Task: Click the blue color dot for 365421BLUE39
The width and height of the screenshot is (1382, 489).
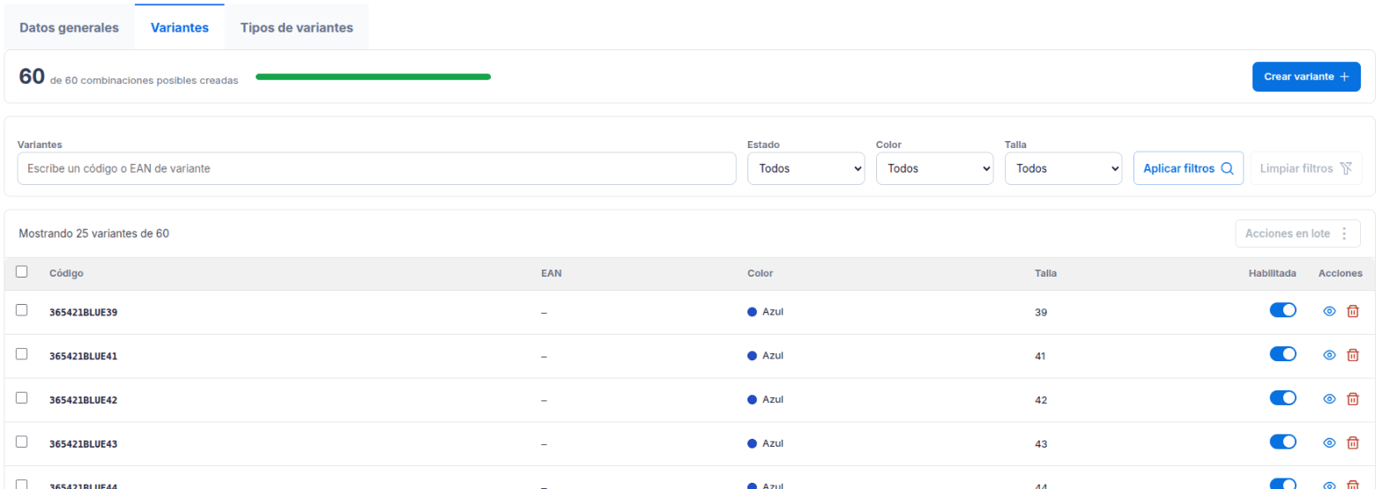Action: (x=752, y=312)
